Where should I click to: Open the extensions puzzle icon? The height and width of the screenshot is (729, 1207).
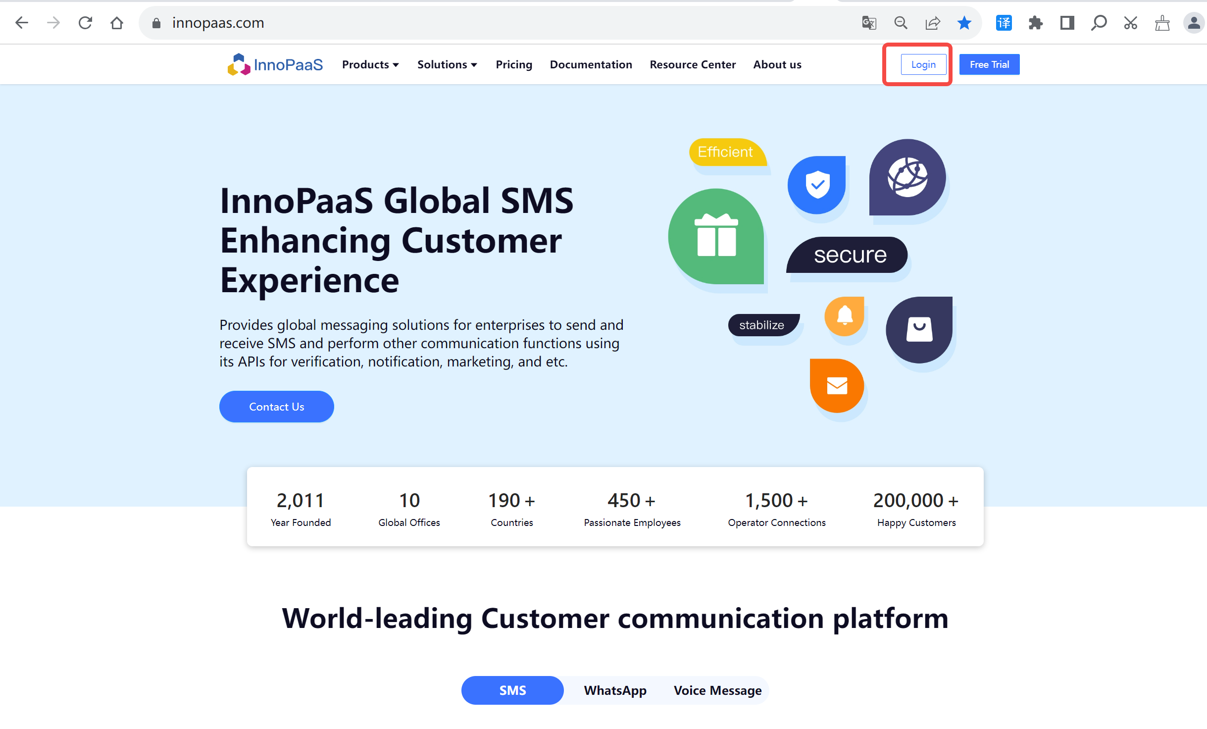tap(1036, 23)
